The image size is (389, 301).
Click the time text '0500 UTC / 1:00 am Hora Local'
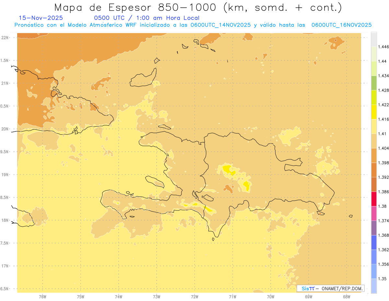[147, 18]
